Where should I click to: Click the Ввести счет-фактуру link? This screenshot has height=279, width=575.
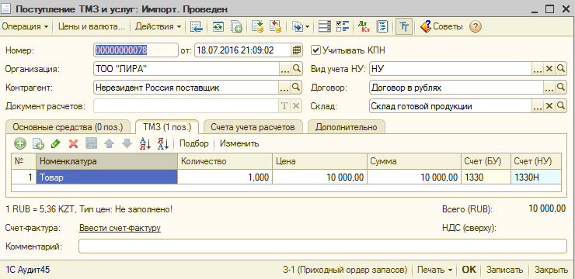click(x=120, y=228)
